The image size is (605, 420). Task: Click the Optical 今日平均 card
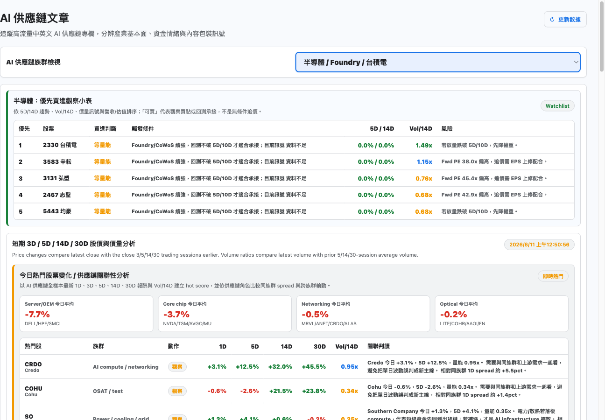[x=501, y=314]
